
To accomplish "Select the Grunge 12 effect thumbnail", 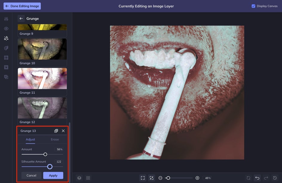I will coord(42,108).
